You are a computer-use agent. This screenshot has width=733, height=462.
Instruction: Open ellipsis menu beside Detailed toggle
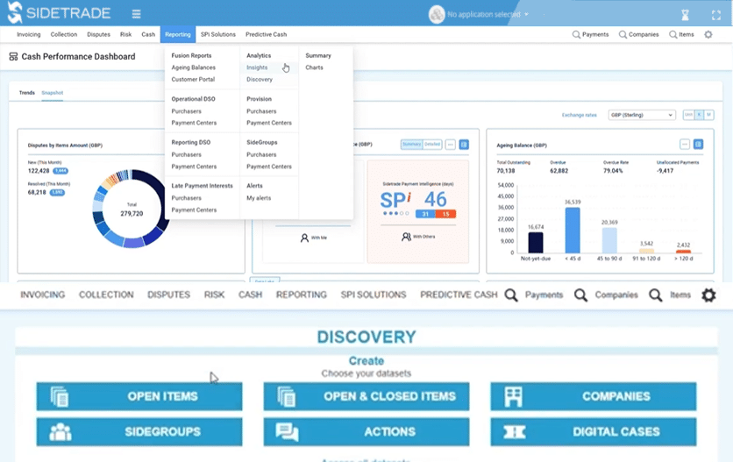pyautogui.click(x=450, y=145)
